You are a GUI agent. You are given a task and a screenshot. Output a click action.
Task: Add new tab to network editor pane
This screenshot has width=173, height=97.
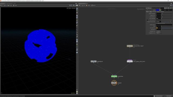88,4
